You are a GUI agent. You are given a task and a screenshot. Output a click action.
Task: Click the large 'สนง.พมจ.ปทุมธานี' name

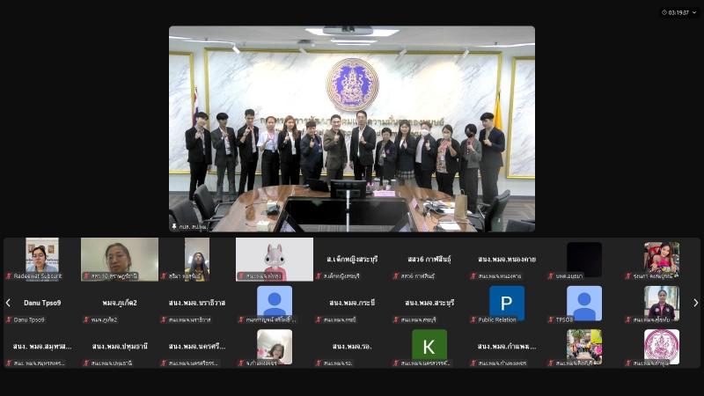click(x=120, y=346)
